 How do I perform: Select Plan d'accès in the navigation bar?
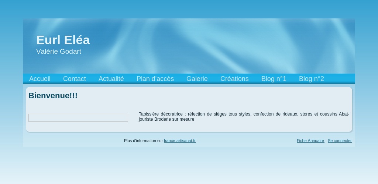[155, 79]
